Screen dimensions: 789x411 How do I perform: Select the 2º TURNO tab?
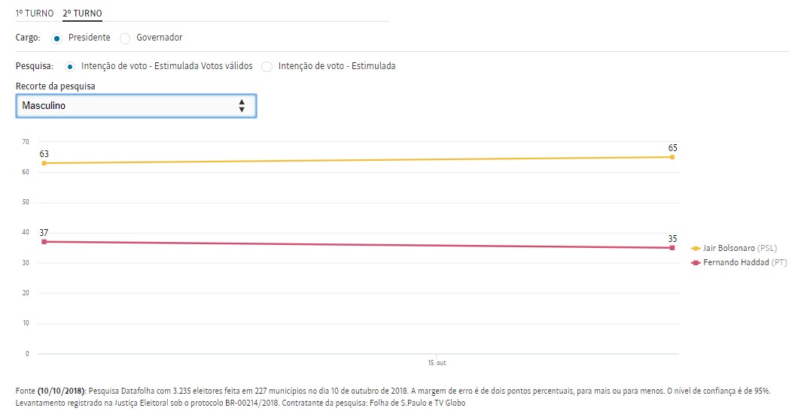coord(83,14)
